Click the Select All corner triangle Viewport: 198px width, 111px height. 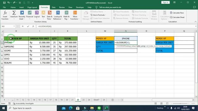[2, 31]
